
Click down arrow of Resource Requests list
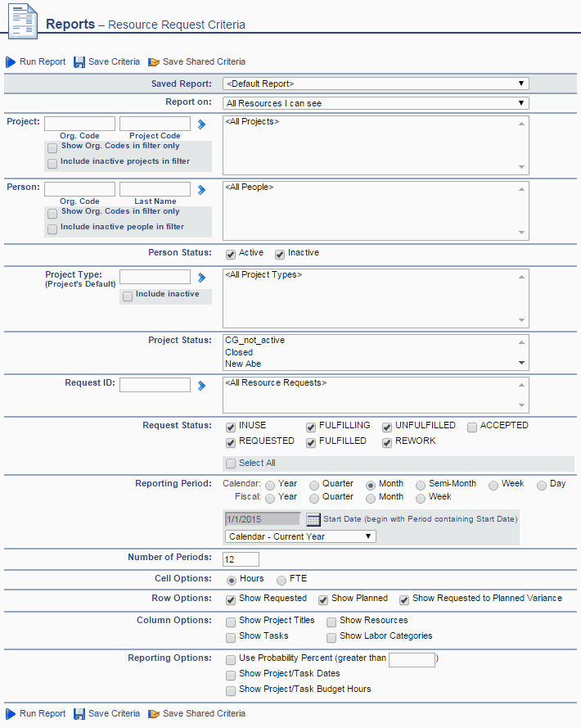521,405
